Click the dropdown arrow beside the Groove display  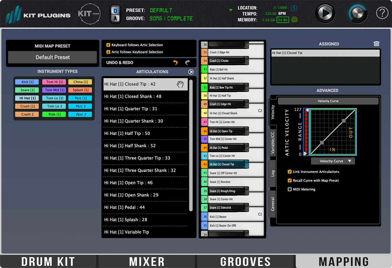pyautogui.click(x=231, y=9)
